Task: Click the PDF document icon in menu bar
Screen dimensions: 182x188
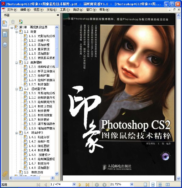Action: [x=4, y=10]
